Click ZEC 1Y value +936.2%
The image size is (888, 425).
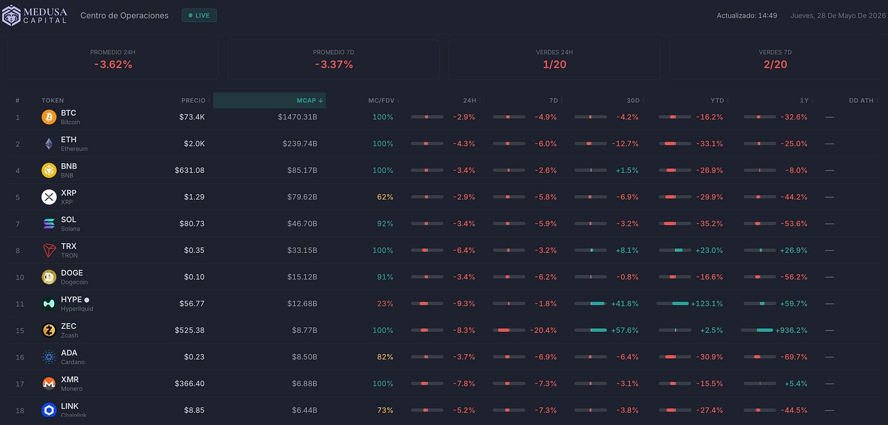click(791, 330)
